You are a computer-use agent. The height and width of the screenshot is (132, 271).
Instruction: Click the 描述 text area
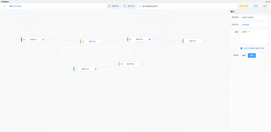coord(254,37)
